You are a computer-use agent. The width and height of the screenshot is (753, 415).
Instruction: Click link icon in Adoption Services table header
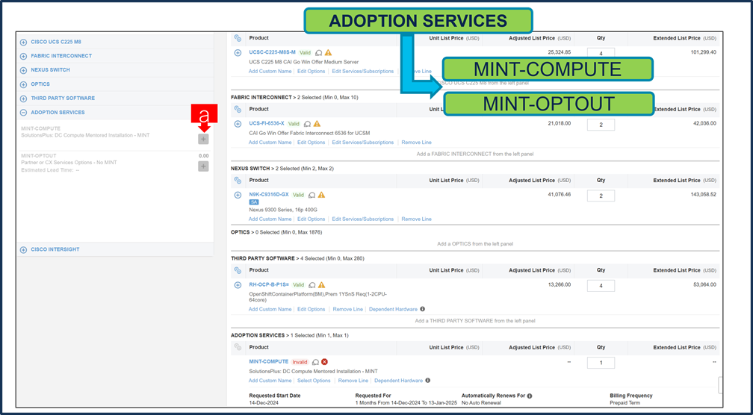238,347
